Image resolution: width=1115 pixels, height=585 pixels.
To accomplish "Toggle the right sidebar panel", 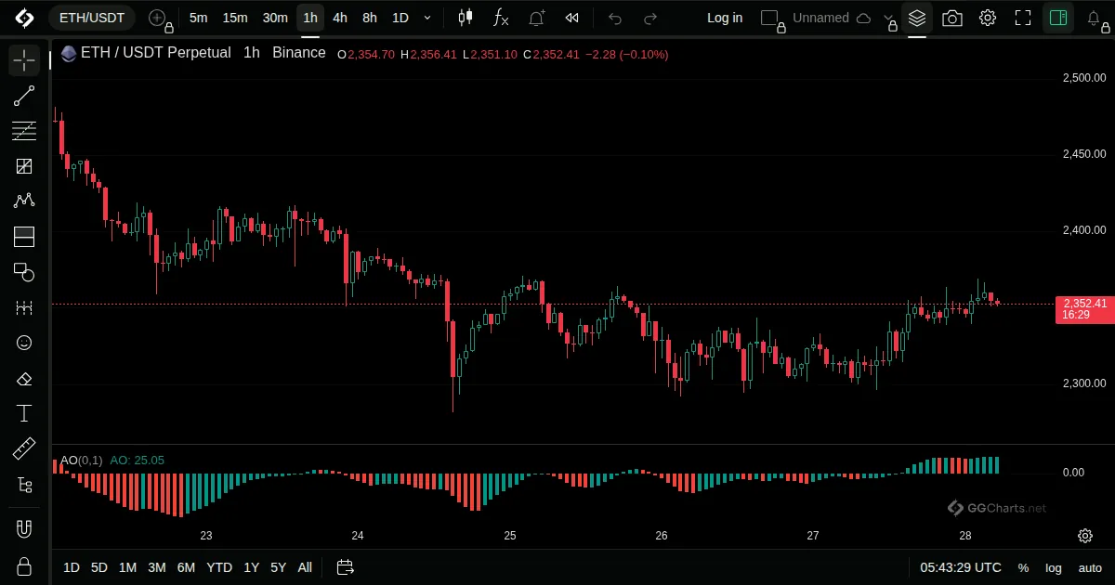I will pyautogui.click(x=1058, y=18).
